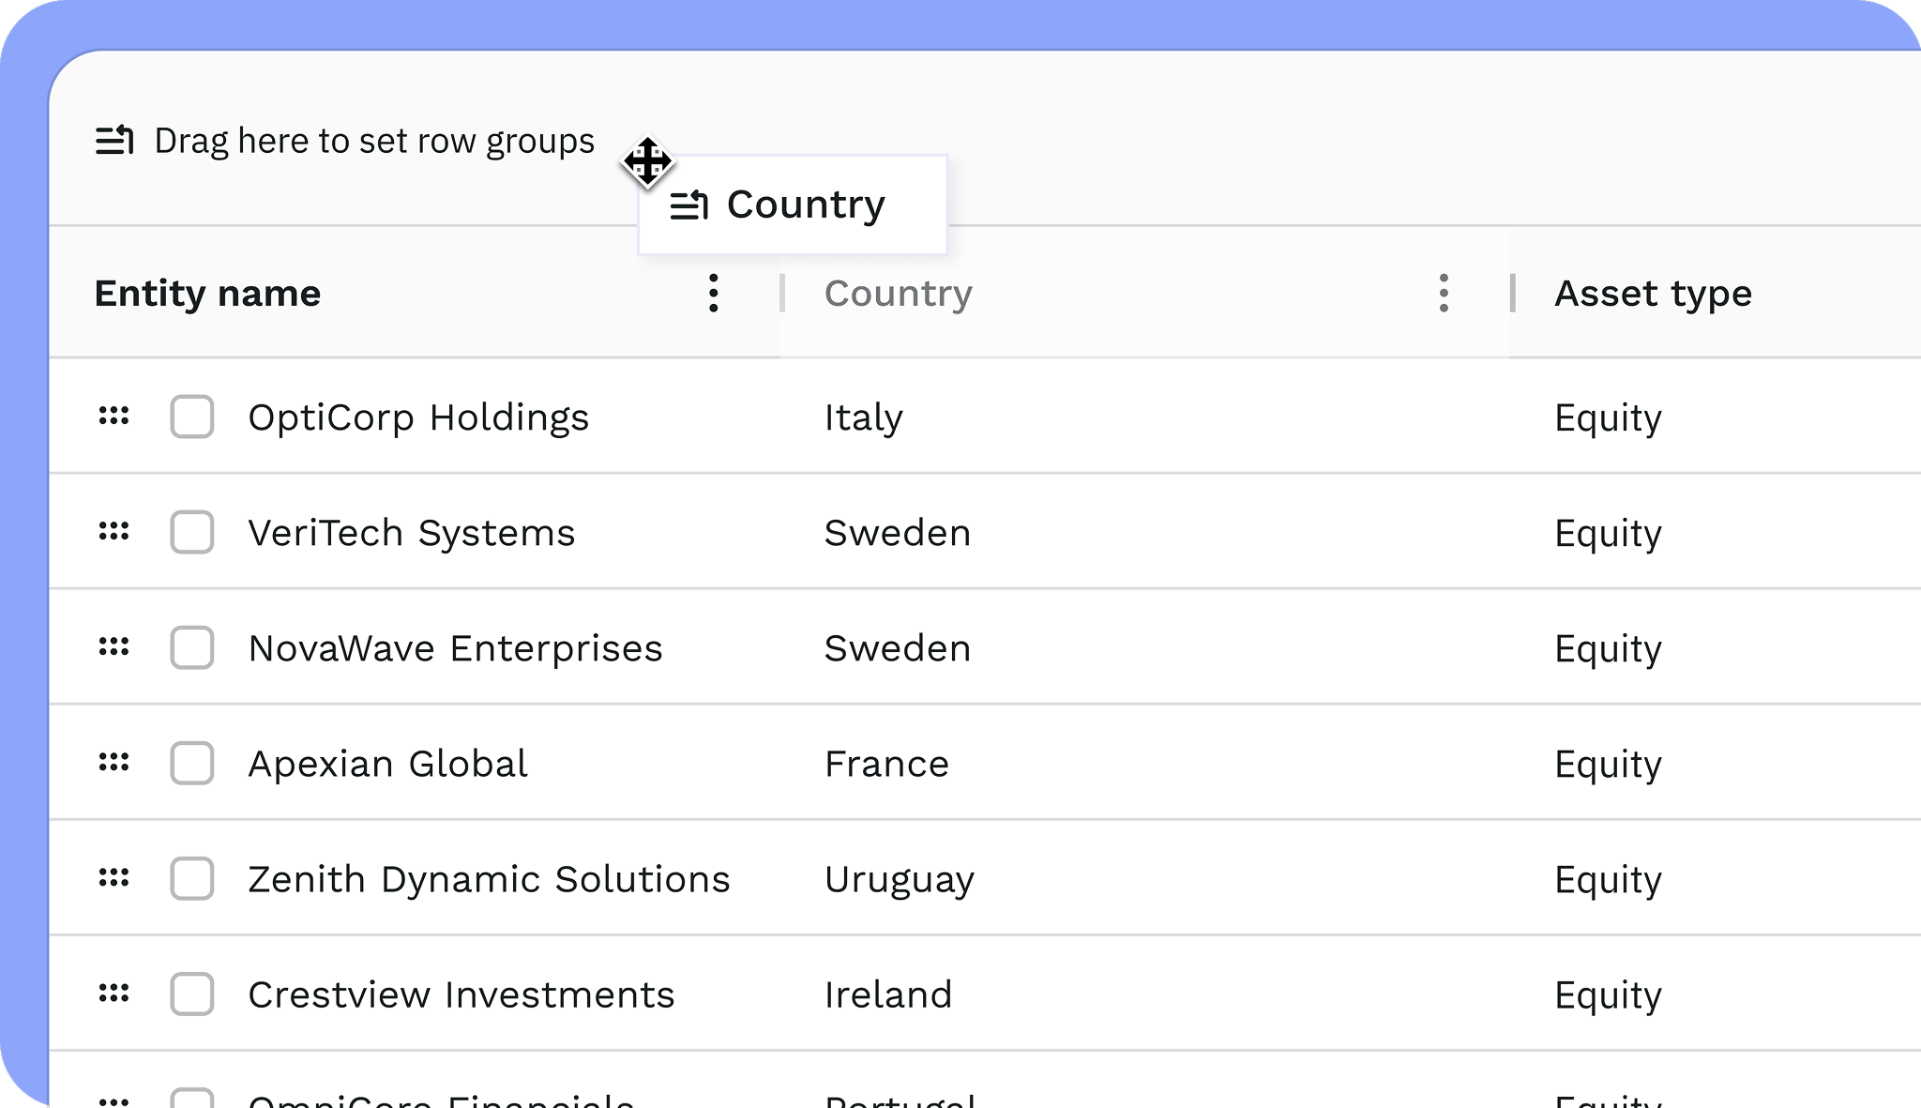The image size is (1921, 1108).
Task: Select the VeriTech Systems row checkbox
Action: (192, 532)
